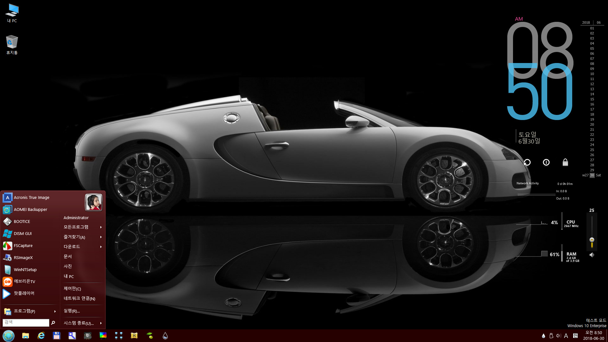
Task: Click the CPU usage meter bar
Action: coord(562,221)
